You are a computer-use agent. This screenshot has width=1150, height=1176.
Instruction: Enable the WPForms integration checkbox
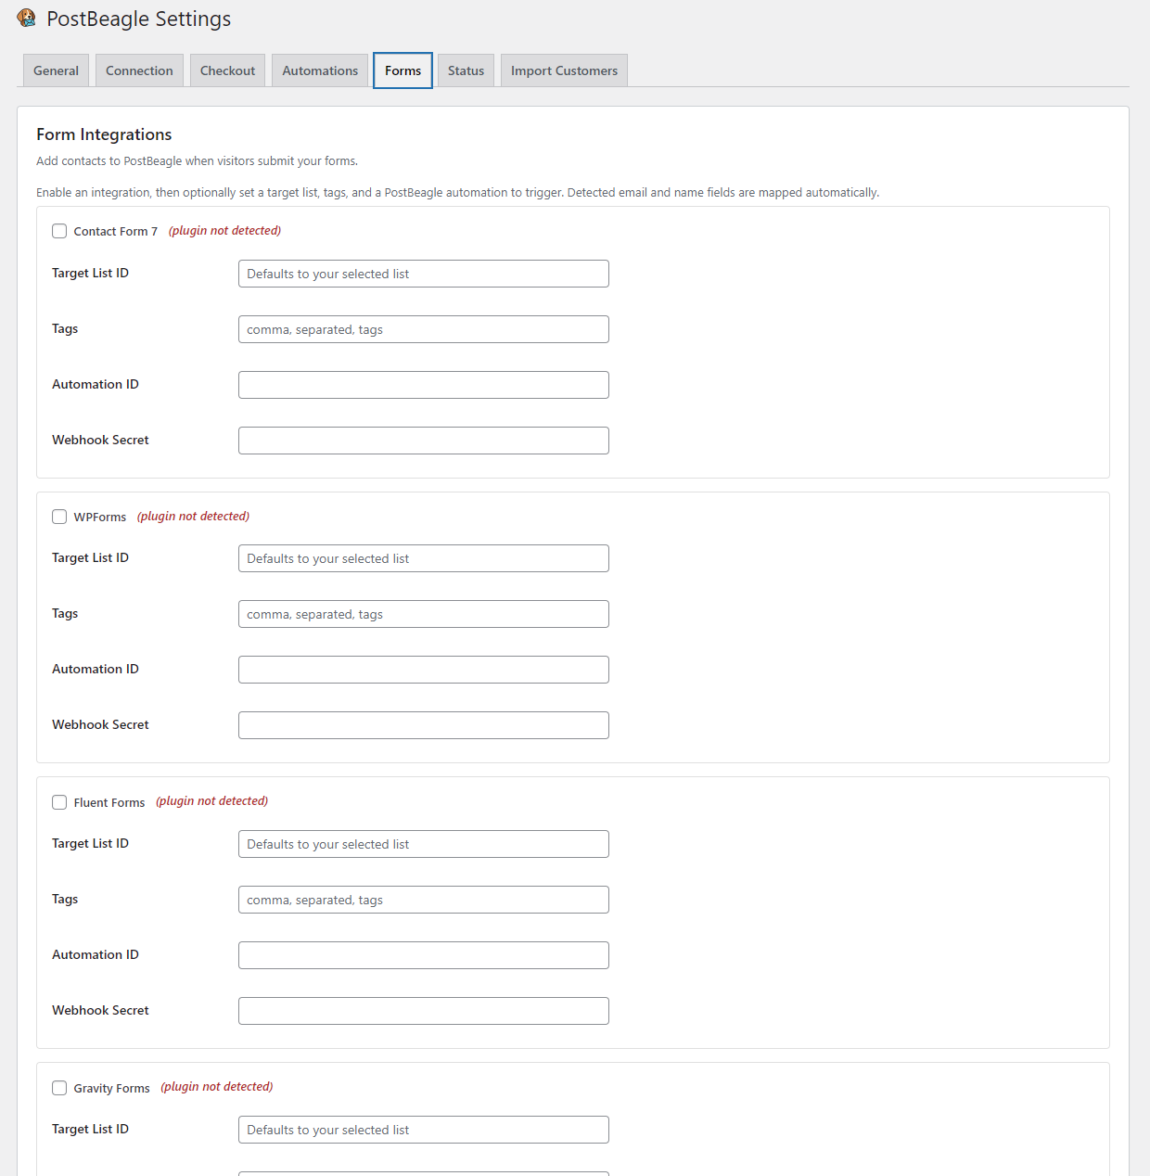(x=59, y=517)
